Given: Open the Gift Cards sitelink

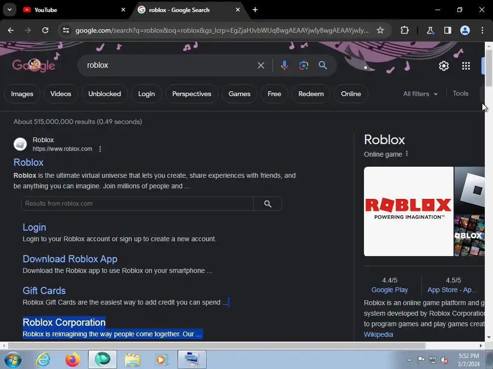Looking at the screenshot, I should coord(44,291).
